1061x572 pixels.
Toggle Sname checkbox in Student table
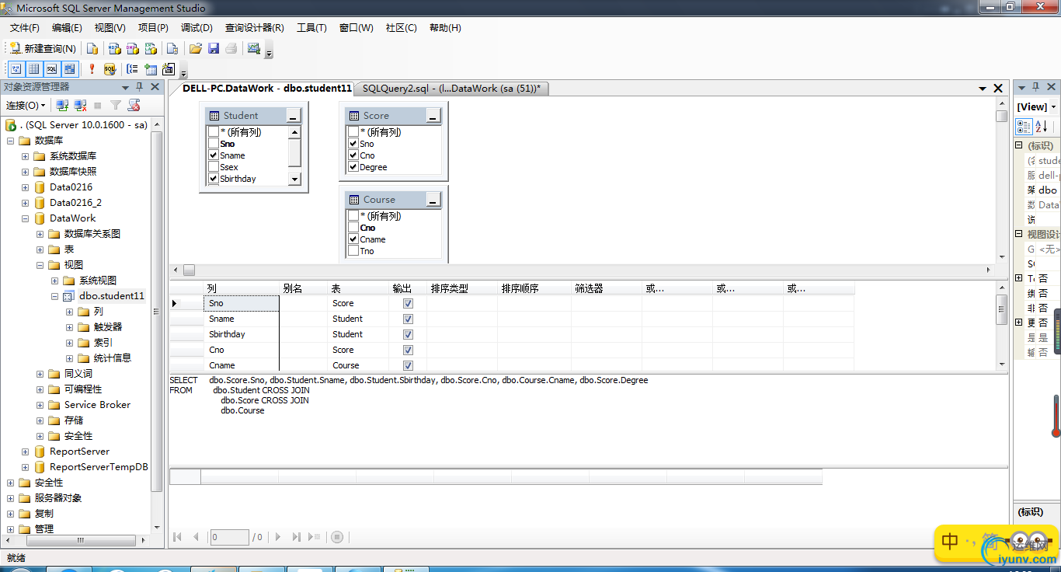[x=214, y=155]
